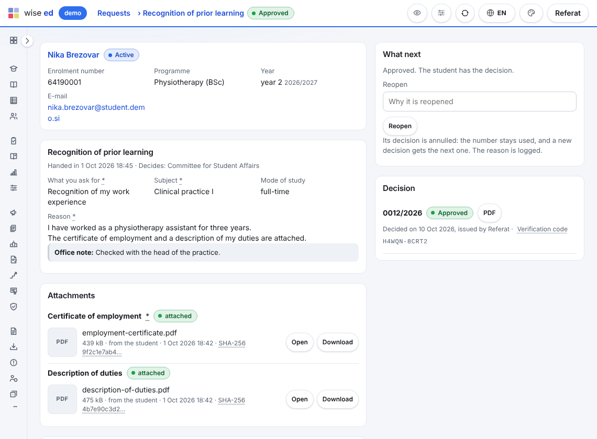Click the Recognition of prior learning breadcrumb
This screenshot has height=439, width=597.
click(x=193, y=13)
